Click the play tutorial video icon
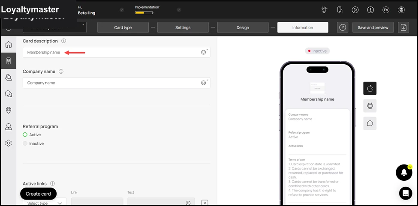Viewport: 418px width, 206px height. [x=355, y=10]
